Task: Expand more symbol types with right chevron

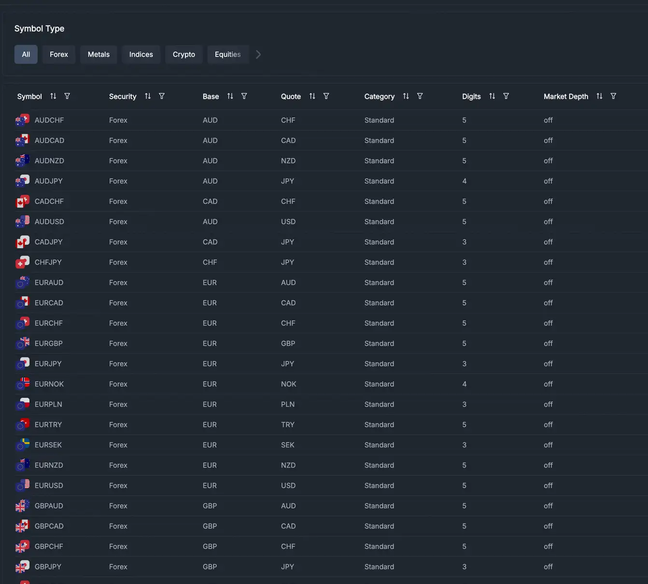Action: click(x=258, y=55)
